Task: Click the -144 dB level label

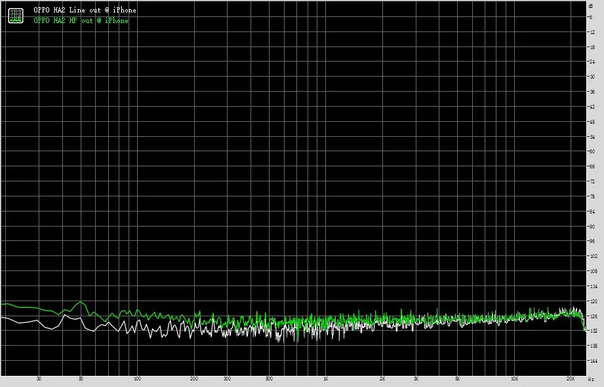Action: pos(592,361)
